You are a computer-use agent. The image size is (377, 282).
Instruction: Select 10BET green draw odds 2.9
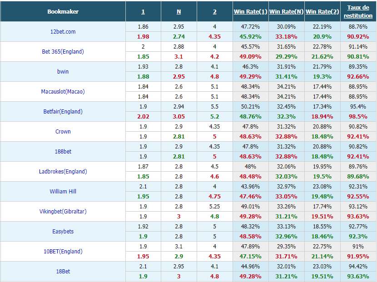[179, 256]
